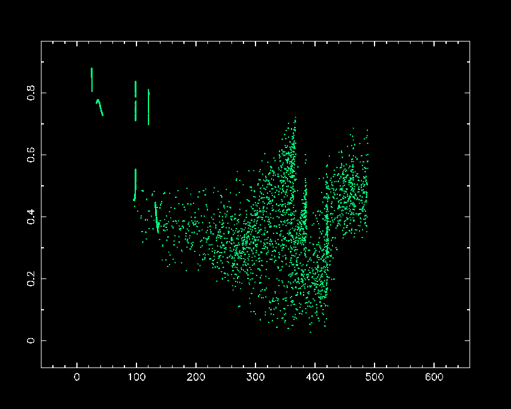This screenshot has height=409, width=511.
Task: Select the y-axis label 0.6
Action: point(31,155)
